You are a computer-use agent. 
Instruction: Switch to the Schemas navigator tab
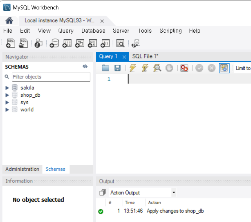click(55, 169)
